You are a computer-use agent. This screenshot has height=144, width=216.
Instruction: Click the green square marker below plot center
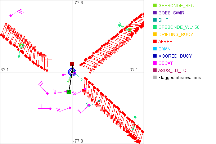pos(68,92)
